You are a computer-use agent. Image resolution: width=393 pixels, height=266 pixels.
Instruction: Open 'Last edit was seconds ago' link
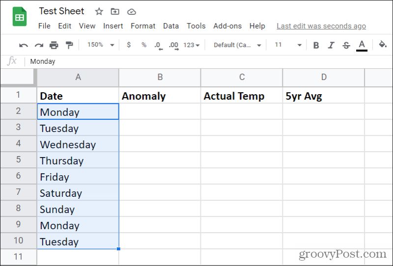(x=321, y=26)
